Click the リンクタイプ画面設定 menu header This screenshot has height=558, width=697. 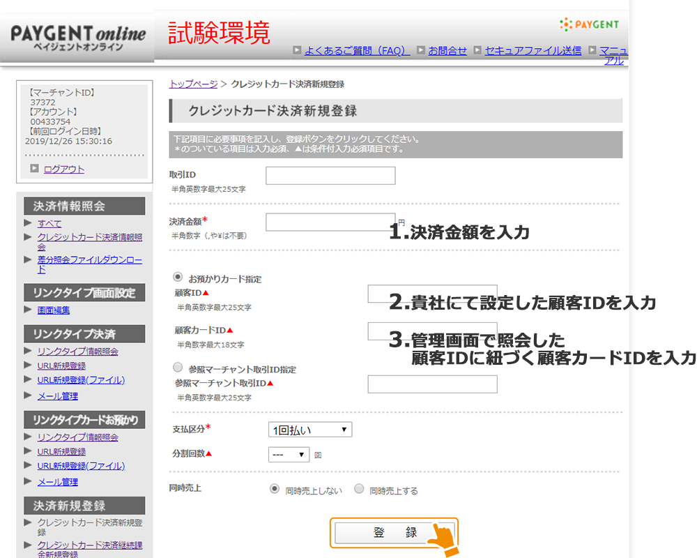pos(84,292)
